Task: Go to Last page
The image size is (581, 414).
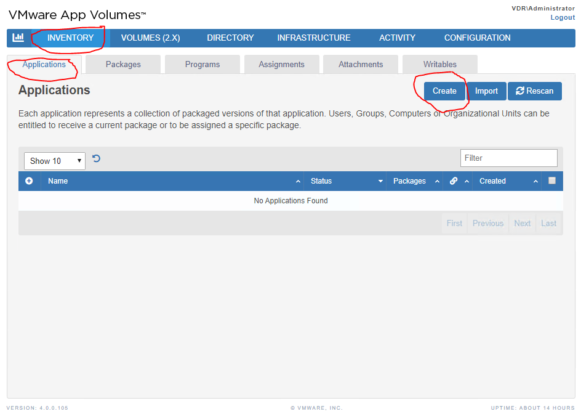Action: point(549,223)
